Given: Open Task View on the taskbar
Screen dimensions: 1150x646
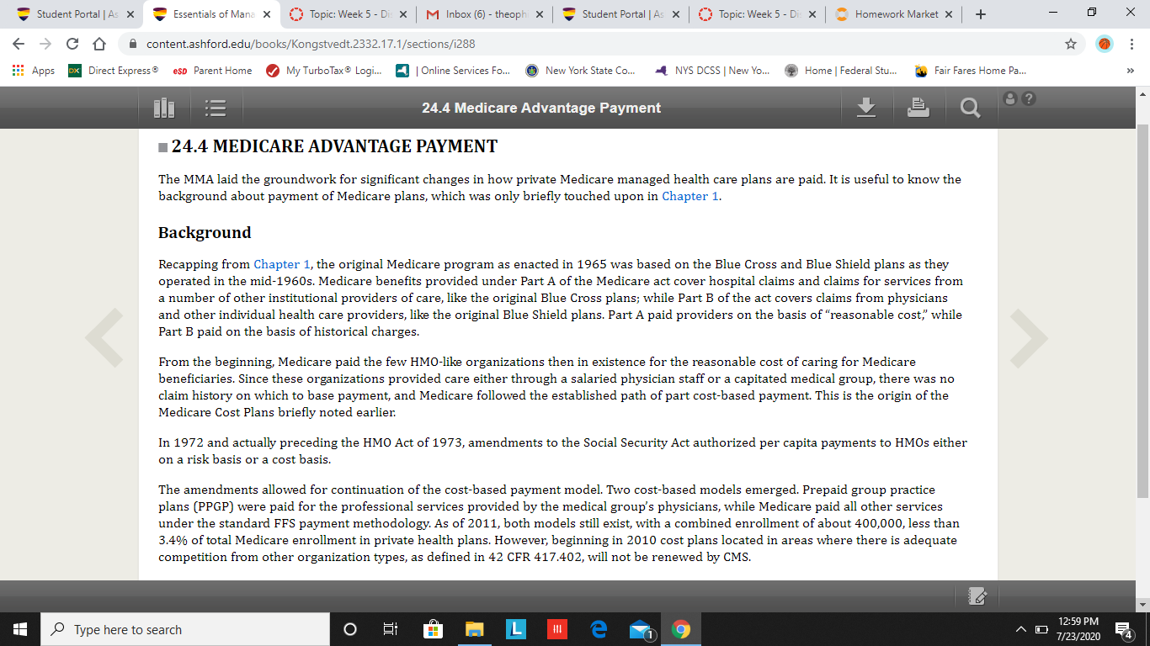Looking at the screenshot, I should [391, 629].
